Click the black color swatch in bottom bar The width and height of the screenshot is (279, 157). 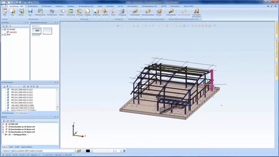[88, 151]
